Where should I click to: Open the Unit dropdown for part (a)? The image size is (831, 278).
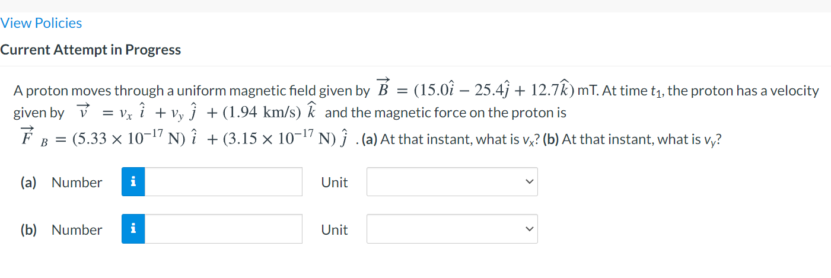pyautogui.click(x=451, y=182)
